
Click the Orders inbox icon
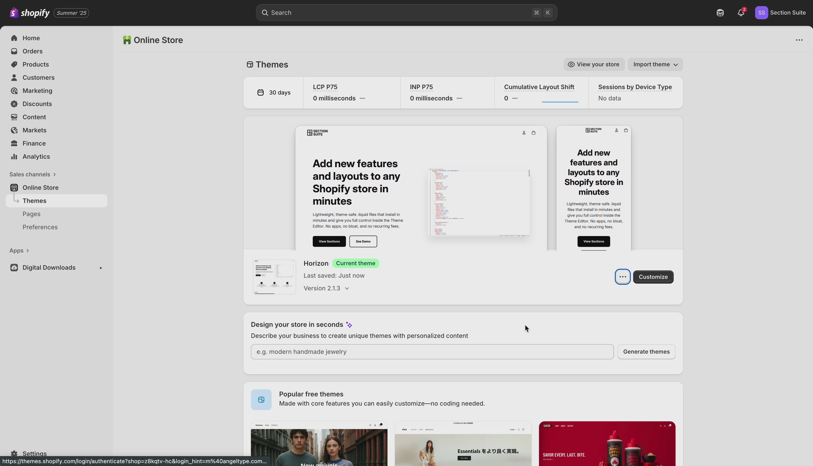click(x=14, y=51)
